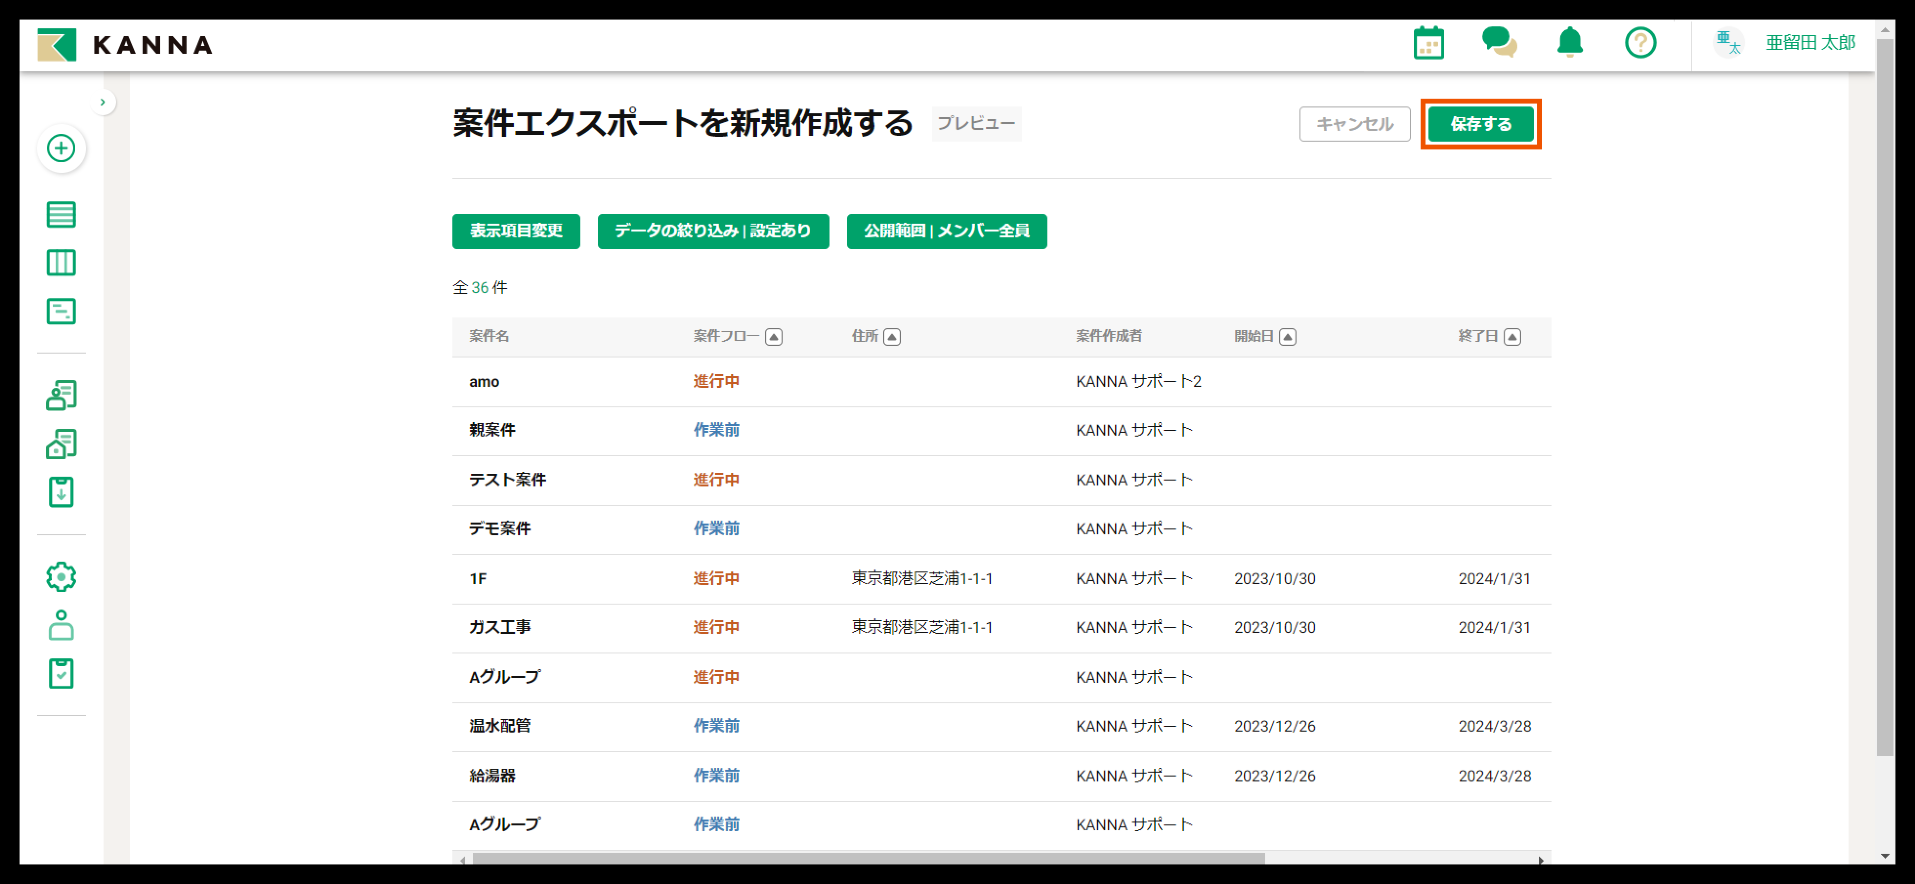Screen dimensions: 1915x884
Task: Sort by 案件フロー column arrow
Action: pos(773,337)
